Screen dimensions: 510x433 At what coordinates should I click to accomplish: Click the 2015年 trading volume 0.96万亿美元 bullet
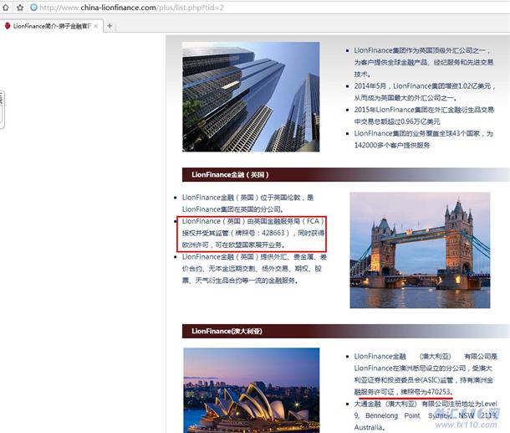click(424, 116)
